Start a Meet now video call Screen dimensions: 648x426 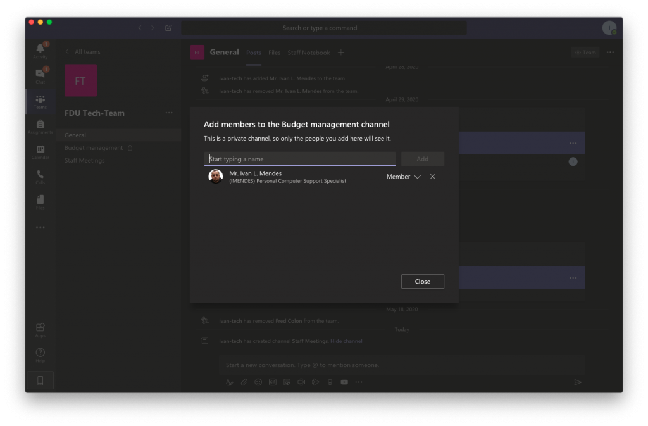(x=301, y=382)
